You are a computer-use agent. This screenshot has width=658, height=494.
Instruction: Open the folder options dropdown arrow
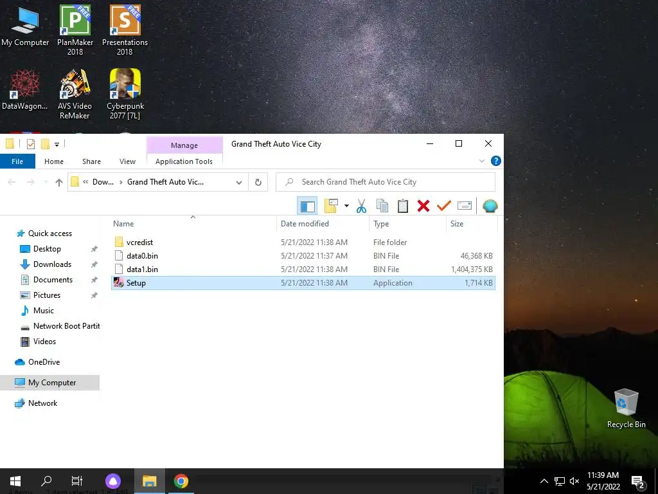(x=346, y=206)
